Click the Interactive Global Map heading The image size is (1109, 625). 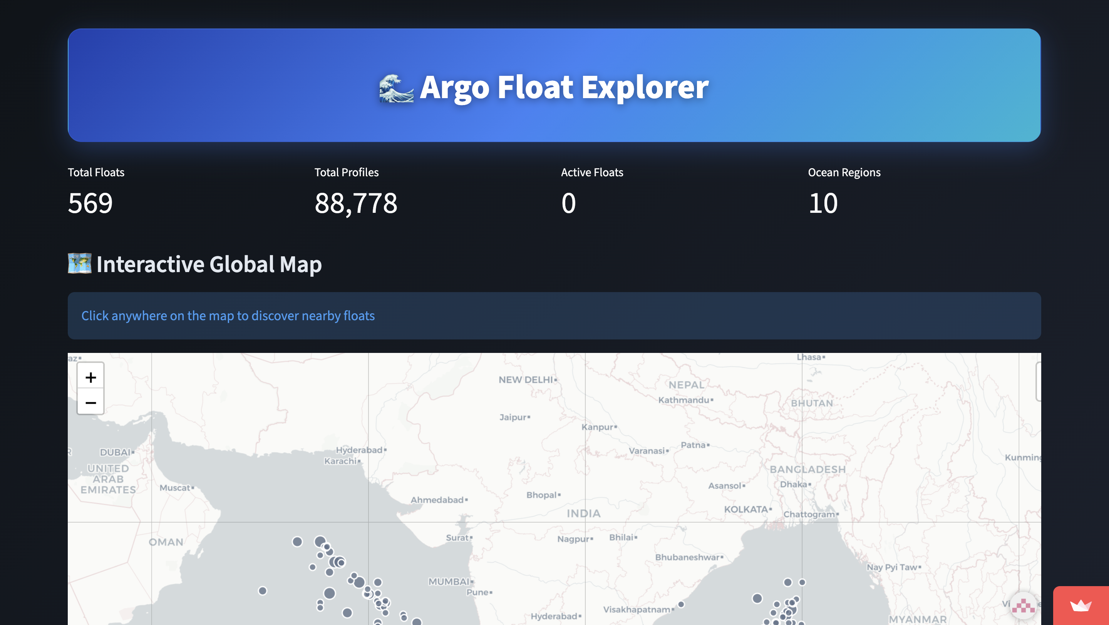point(209,264)
